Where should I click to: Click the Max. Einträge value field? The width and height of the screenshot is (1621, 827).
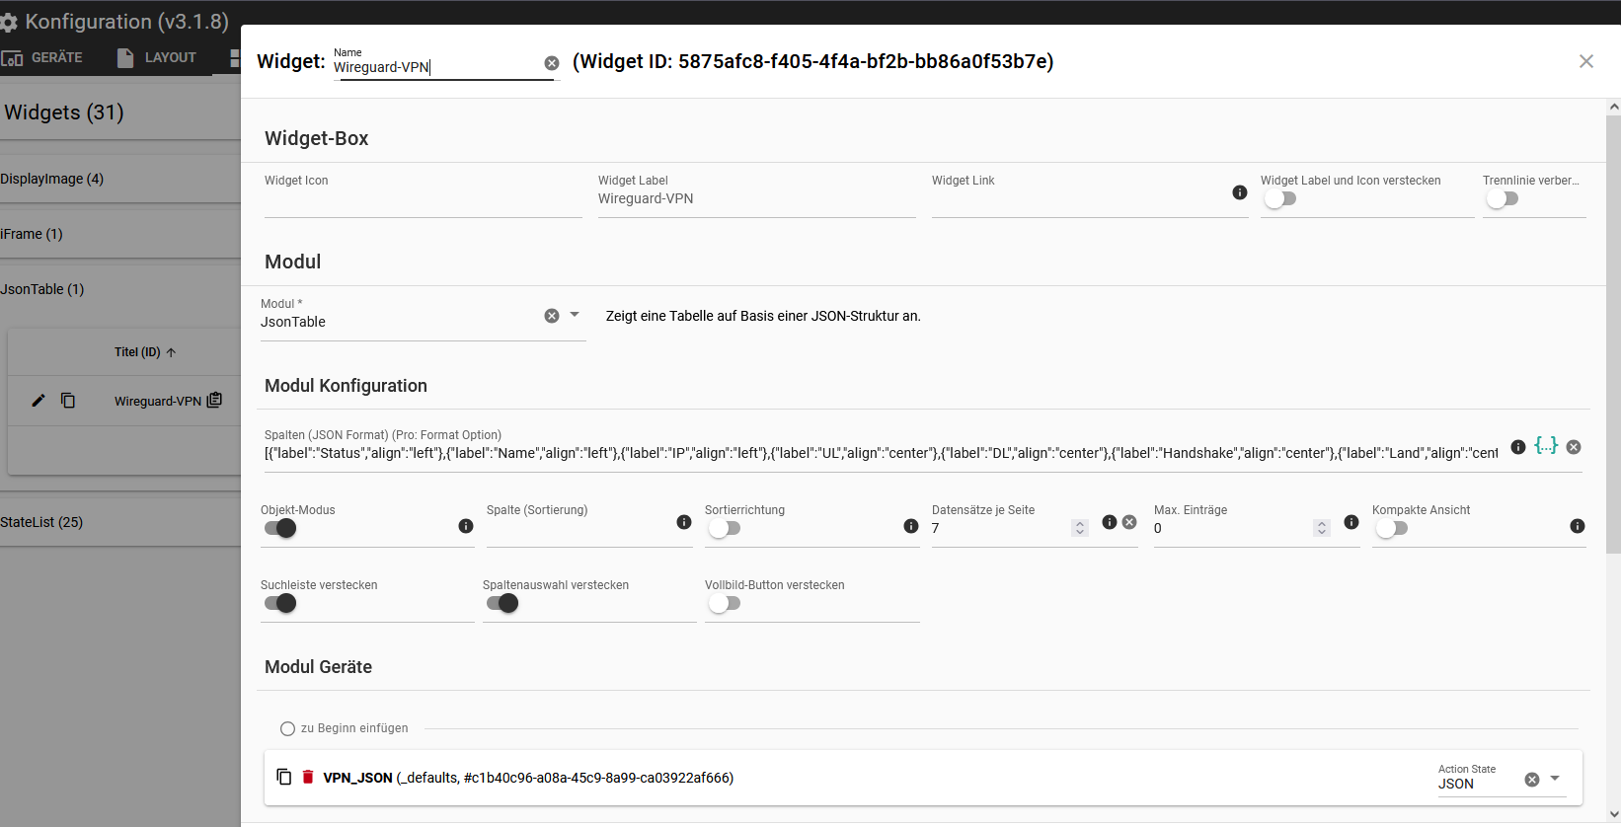coord(1232,528)
